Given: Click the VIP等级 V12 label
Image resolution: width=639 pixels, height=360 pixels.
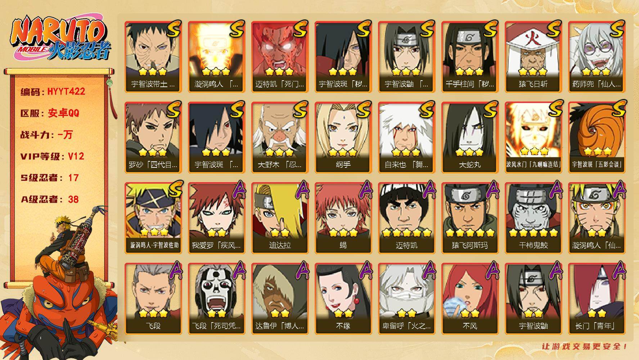Looking at the screenshot, I should pyautogui.click(x=52, y=156).
